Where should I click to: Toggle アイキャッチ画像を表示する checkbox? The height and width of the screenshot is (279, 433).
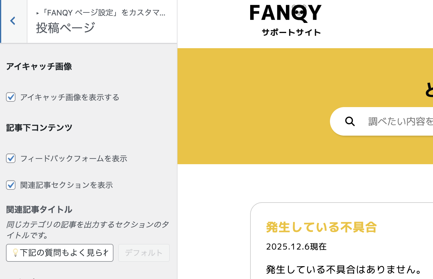tap(11, 97)
